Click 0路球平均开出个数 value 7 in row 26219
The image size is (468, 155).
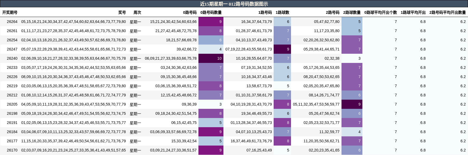396,86
